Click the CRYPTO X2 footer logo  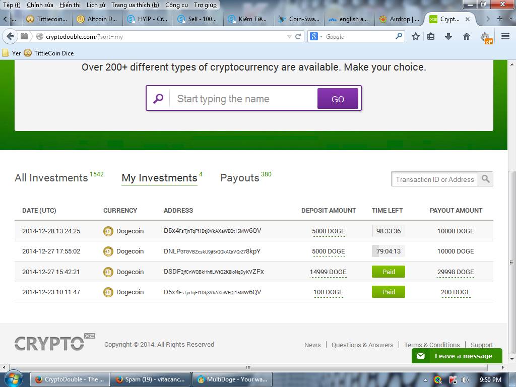54,342
